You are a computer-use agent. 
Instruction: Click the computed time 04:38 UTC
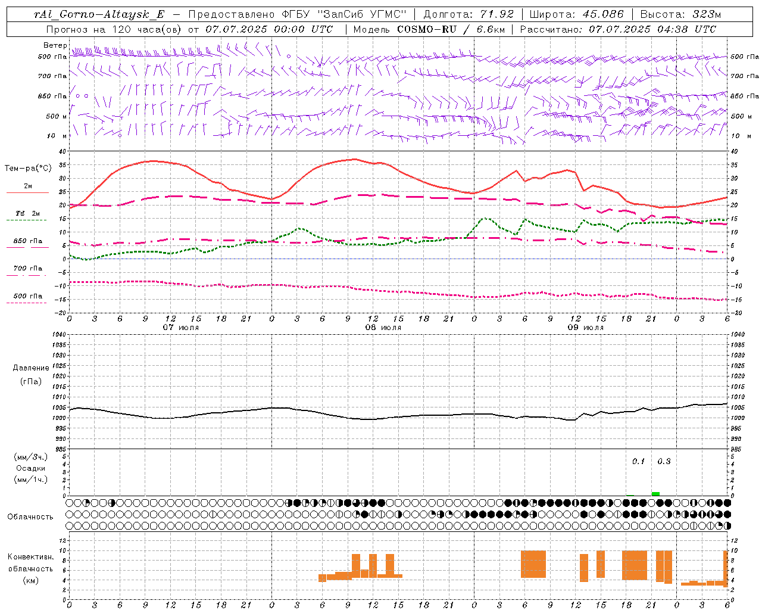pyautogui.click(x=684, y=29)
